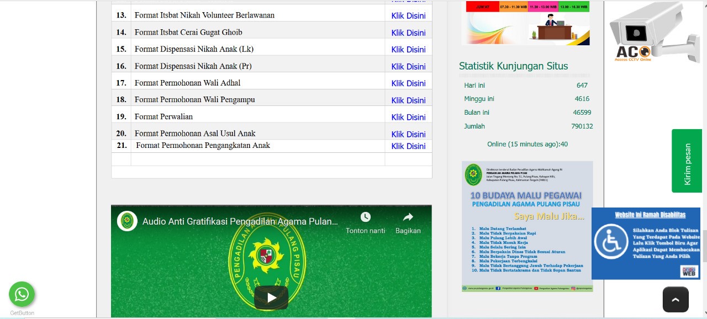Screen dimensions: 707x319
Task: Click the Tonton nanti clock icon
Action: click(x=365, y=217)
